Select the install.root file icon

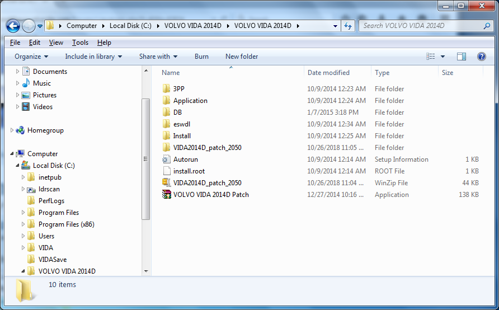pyautogui.click(x=167, y=171)
